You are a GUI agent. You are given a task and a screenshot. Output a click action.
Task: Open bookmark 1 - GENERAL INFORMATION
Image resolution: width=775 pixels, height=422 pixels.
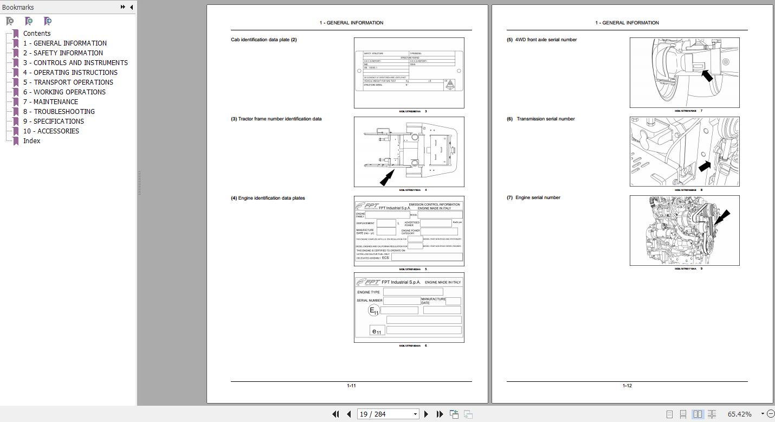[x=65, y=43]
